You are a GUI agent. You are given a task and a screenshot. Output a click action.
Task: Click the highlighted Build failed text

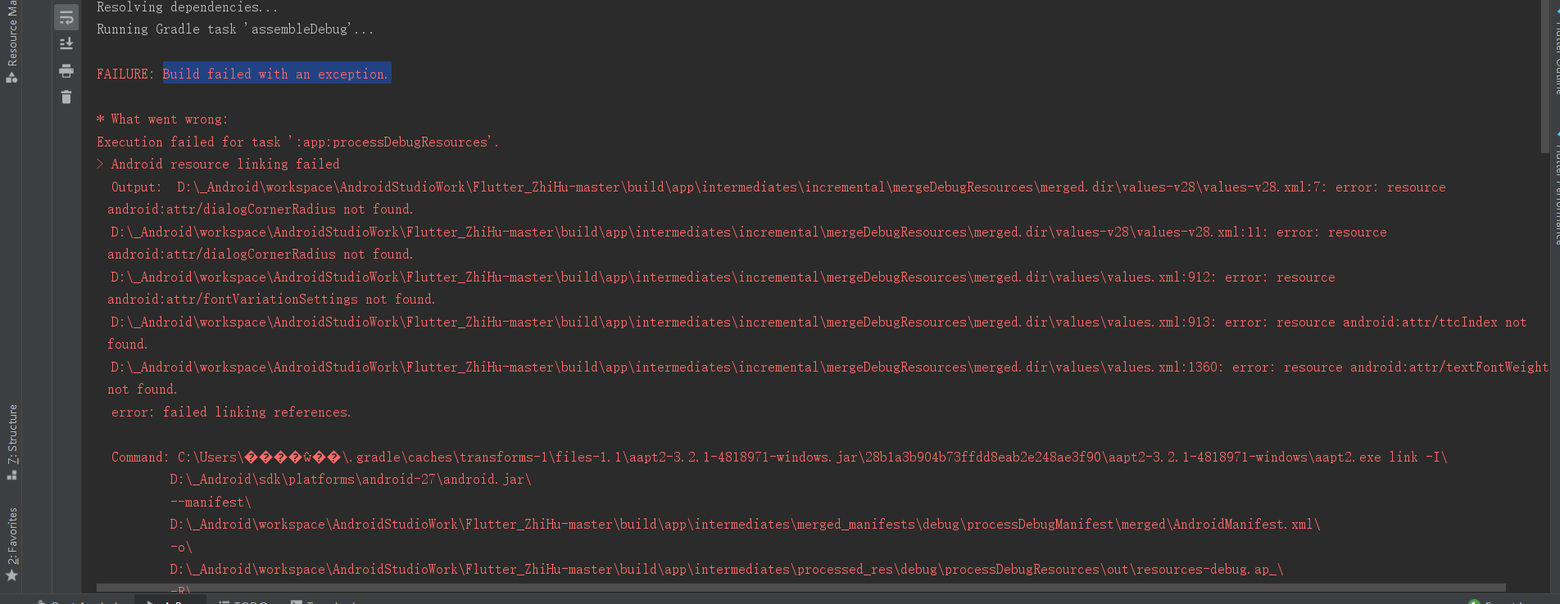[x=276, y=74]
